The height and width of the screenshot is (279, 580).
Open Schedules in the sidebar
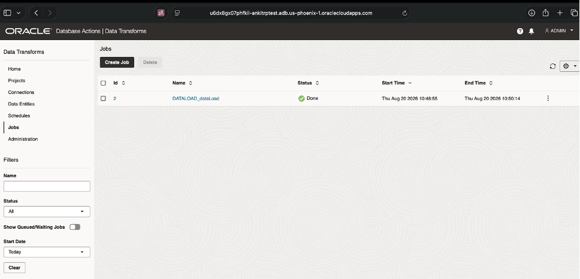[19, 116]
